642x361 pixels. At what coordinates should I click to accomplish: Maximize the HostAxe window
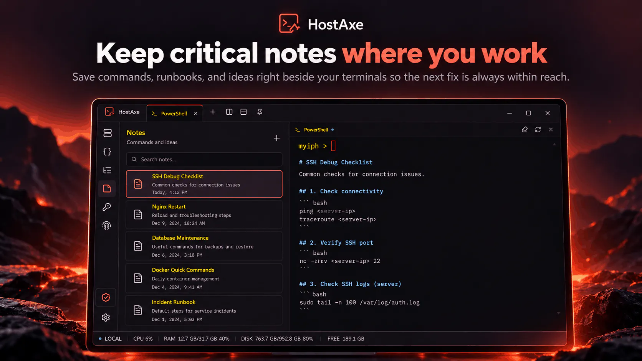point(528,113)
